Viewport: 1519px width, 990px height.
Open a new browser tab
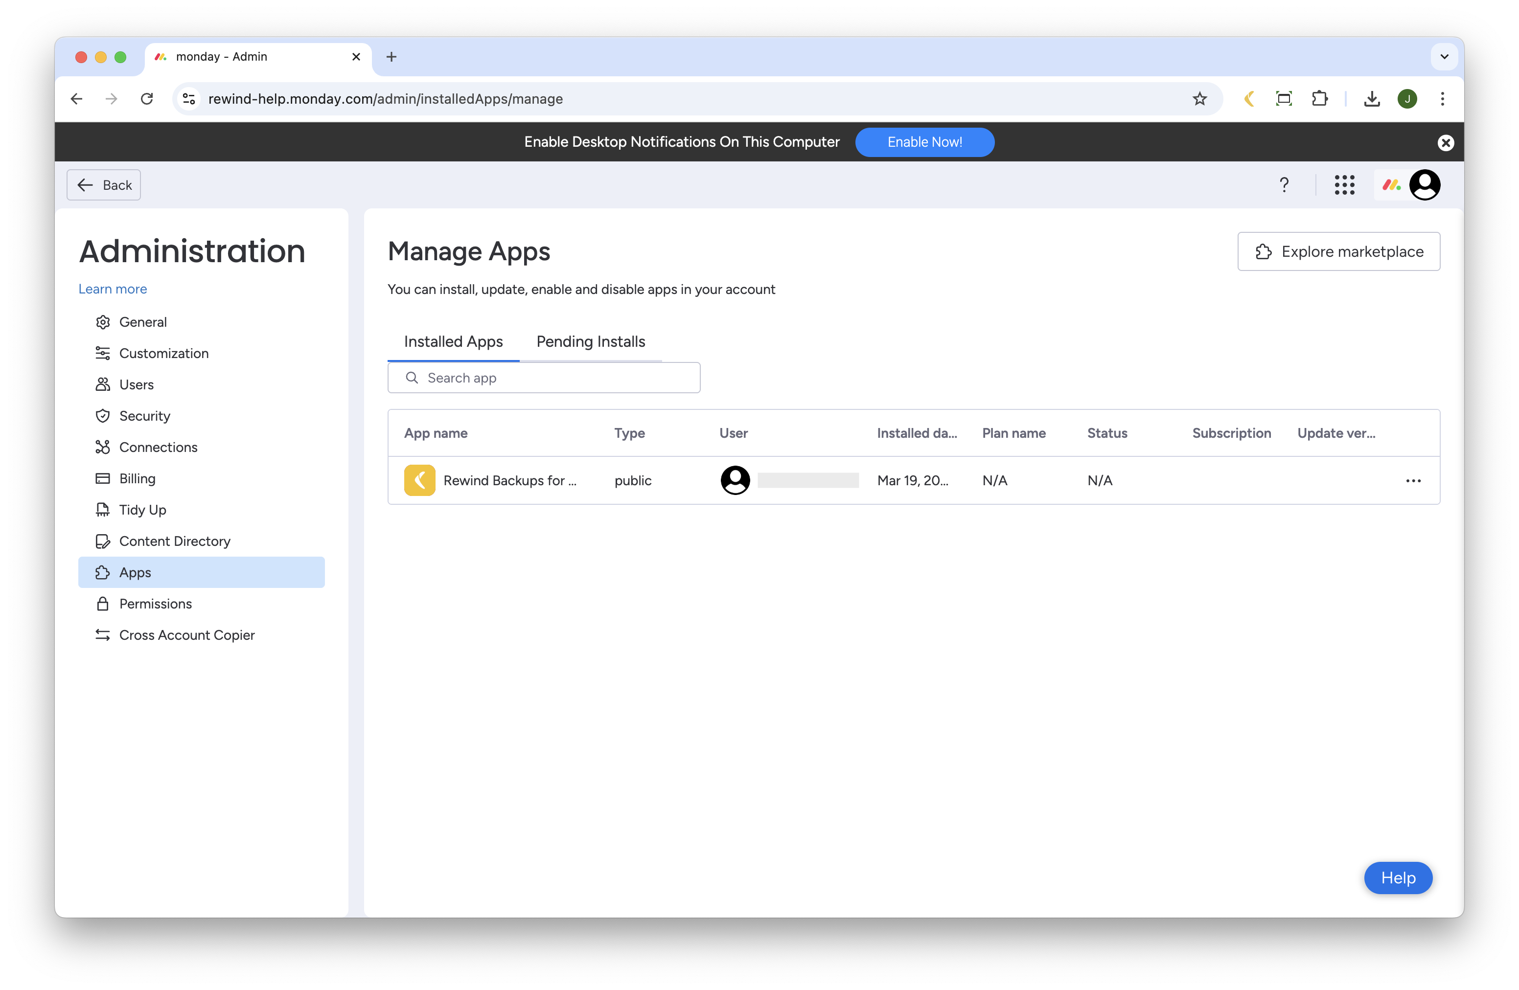391,57
